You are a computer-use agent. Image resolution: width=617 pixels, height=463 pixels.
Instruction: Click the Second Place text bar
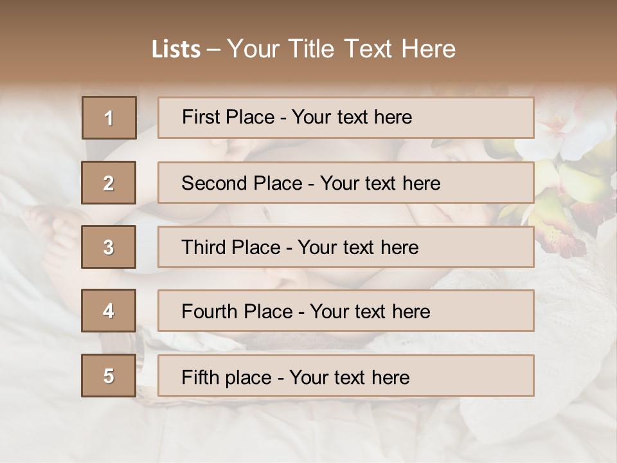[346, 183]
